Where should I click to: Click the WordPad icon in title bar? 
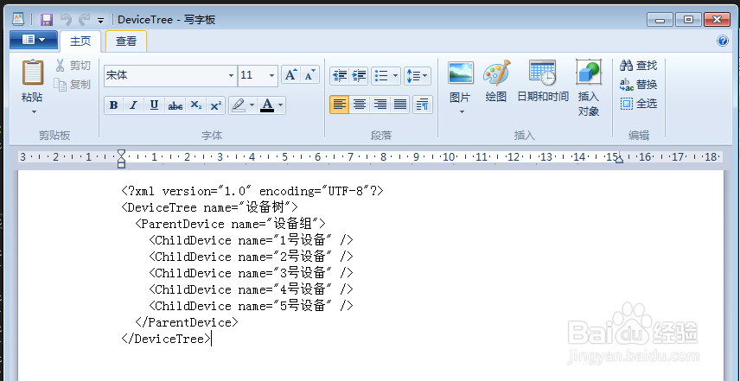(x=18, y=19)
